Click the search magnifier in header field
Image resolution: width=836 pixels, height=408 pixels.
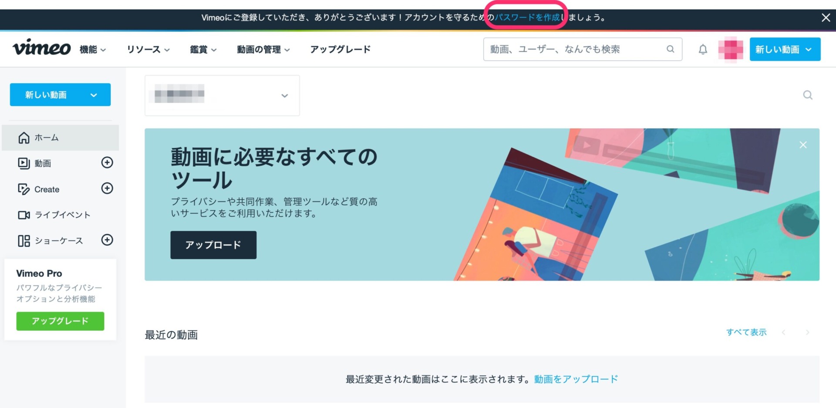pyautogui.click(x=671, y=49)
